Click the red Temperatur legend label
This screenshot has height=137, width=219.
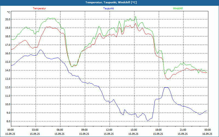tap(39, 8)
